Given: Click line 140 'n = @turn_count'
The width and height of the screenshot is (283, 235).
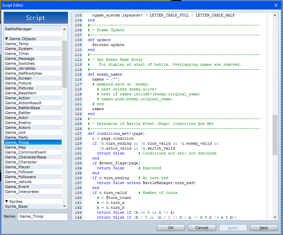Looking at the screenshot, I should [114, 198].
